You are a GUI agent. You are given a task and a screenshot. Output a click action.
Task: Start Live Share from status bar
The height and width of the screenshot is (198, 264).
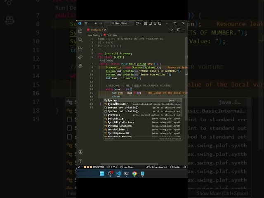[127, 167]
